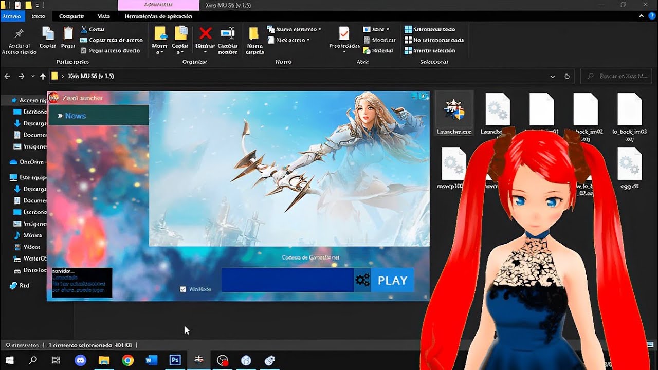Click the Pegar clipboard icon
Image resolution: width=658 pixels, height=370 pixels.
click(x=68, y=34)
